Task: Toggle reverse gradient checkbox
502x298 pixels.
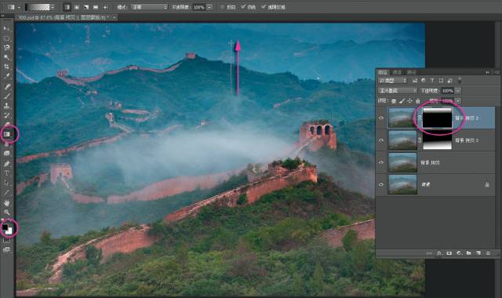Action: click(x=223, y=7)
